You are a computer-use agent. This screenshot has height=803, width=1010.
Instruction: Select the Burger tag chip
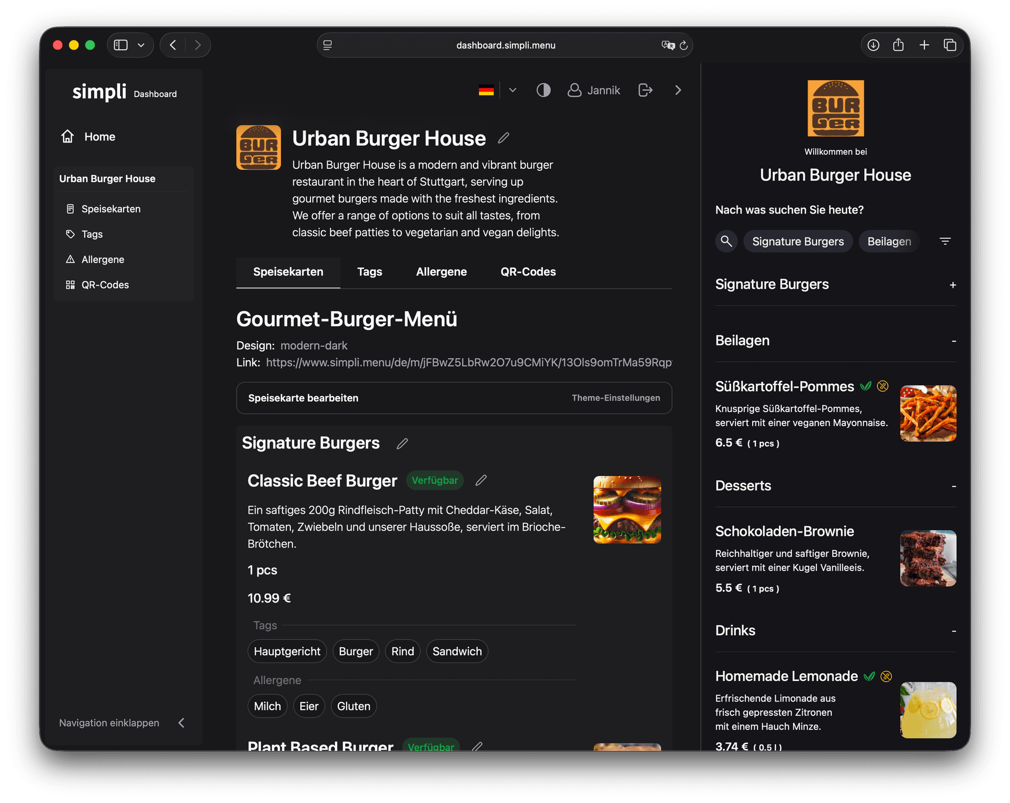pos(356,651)
